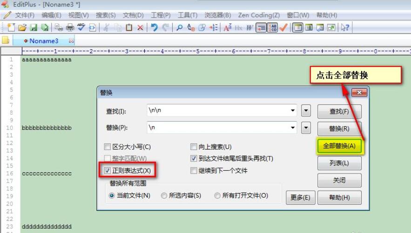The image size is (411, 233).
Task: Click the replace A-to-B toolbar icon
Action: [191, 27]
